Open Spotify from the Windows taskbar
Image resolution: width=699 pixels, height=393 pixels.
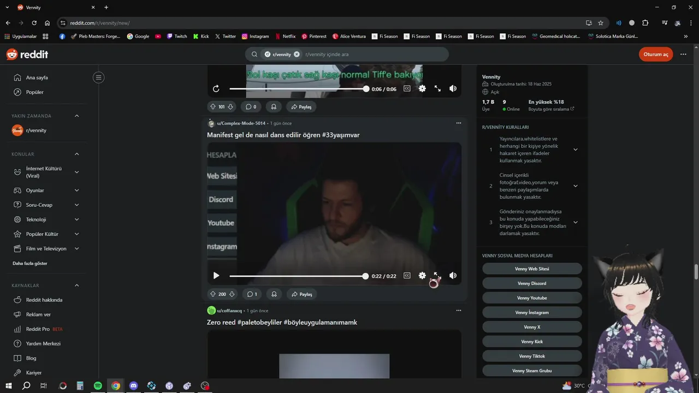(98, 385)
